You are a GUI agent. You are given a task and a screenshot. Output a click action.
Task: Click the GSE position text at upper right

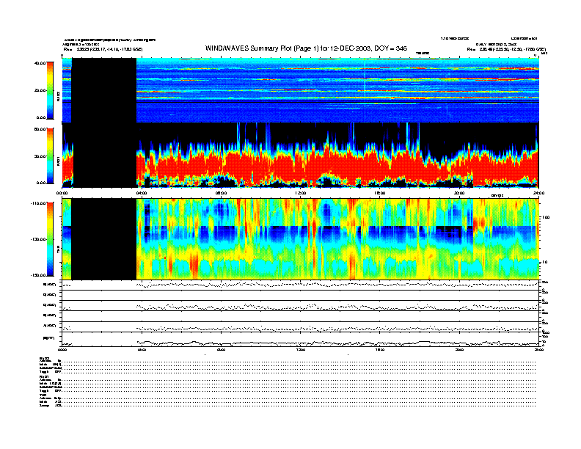[x=506, y=49]
